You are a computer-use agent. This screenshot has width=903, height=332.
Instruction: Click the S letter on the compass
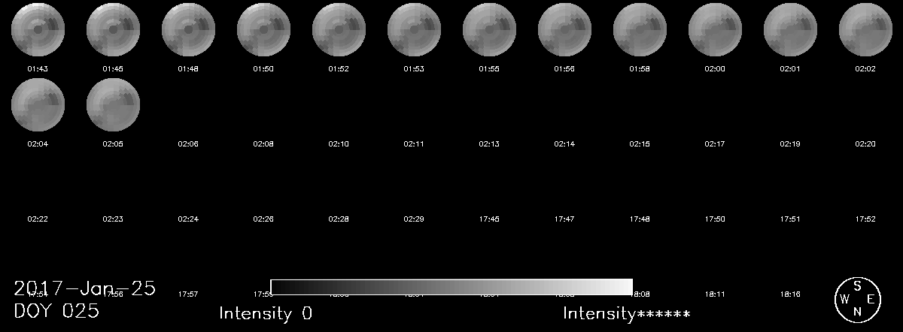[x=857, y=286]
